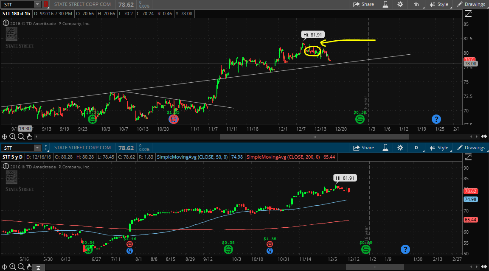Click the Hi: 81.91 label on upper chart

tap(313, 35)
